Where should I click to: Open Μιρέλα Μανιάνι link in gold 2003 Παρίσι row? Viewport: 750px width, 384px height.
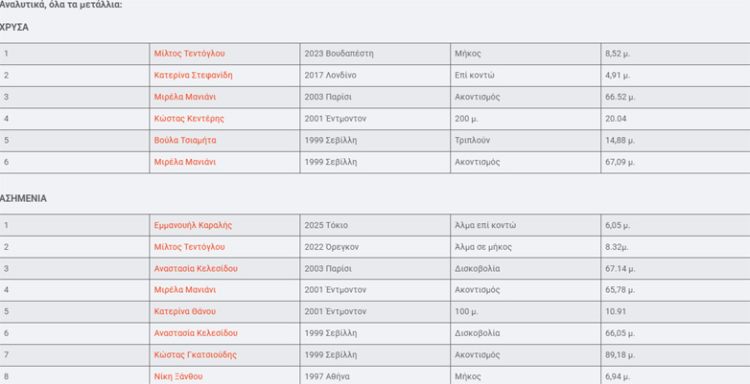(185, 97)
